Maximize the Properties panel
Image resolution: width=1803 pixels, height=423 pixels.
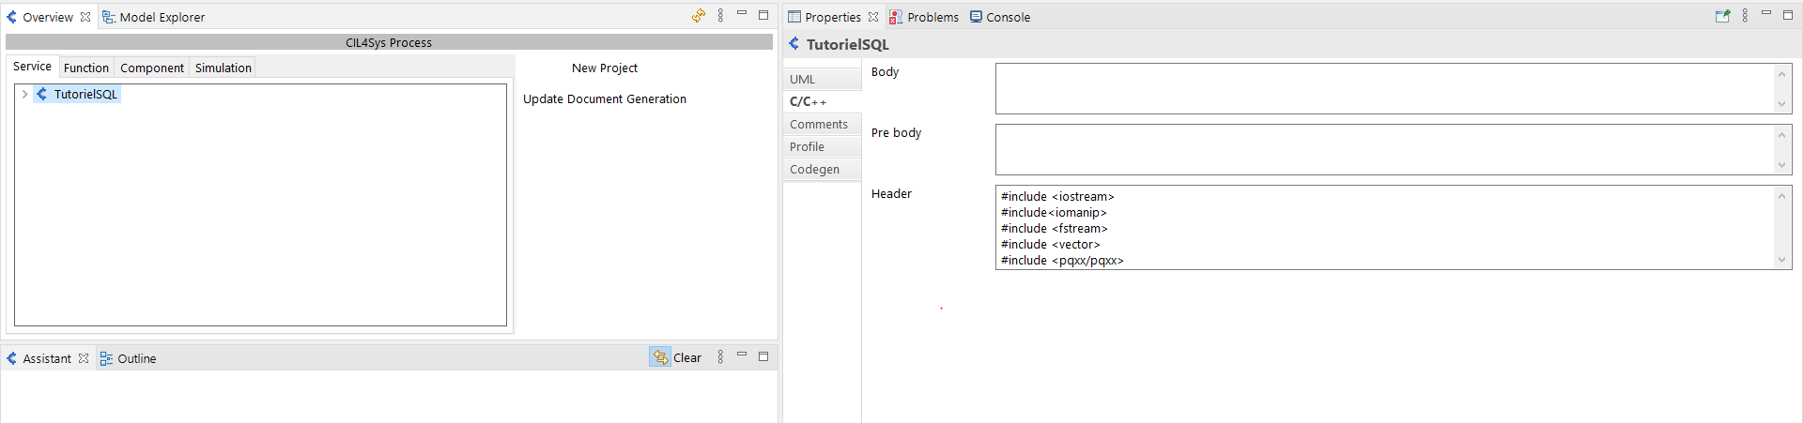[1788, 15]
